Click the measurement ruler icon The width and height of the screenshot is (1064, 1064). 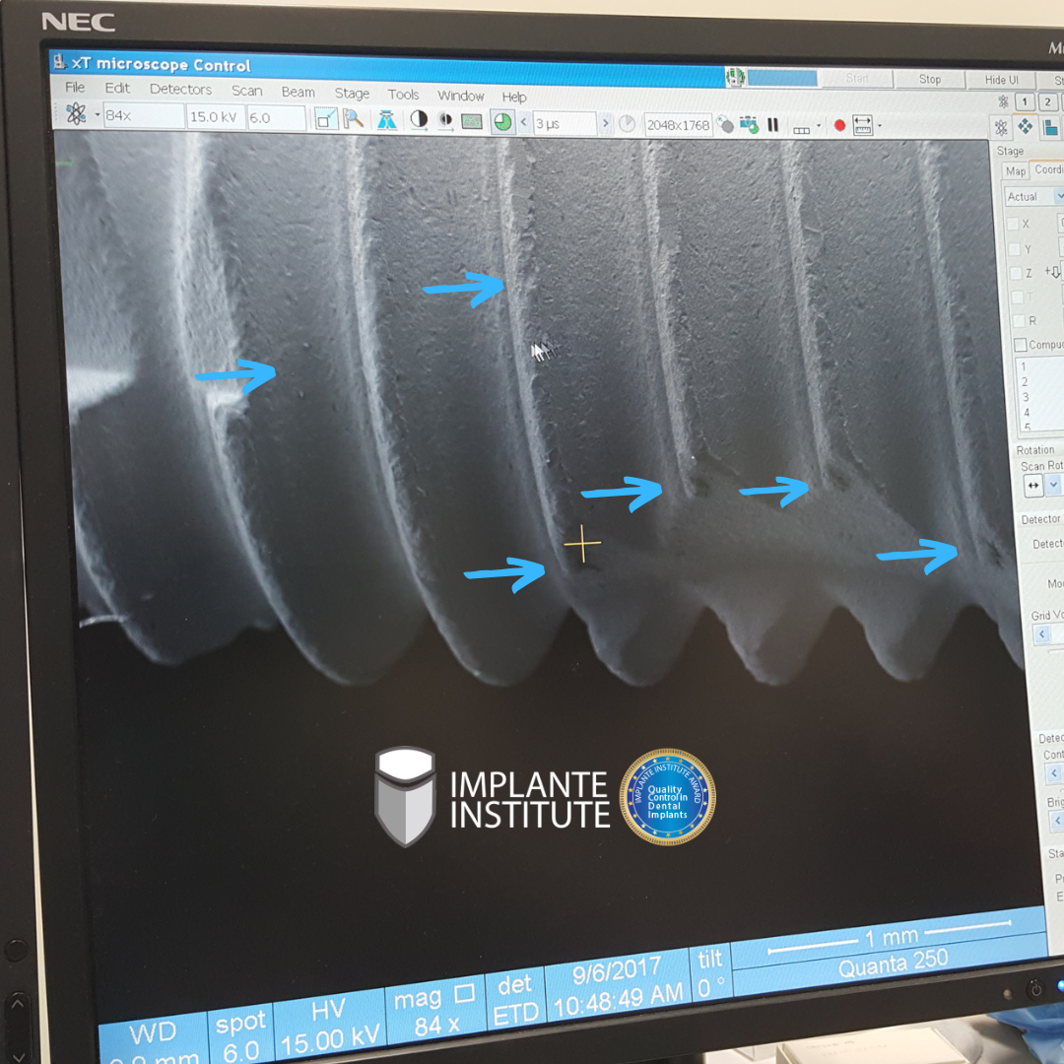863,125
